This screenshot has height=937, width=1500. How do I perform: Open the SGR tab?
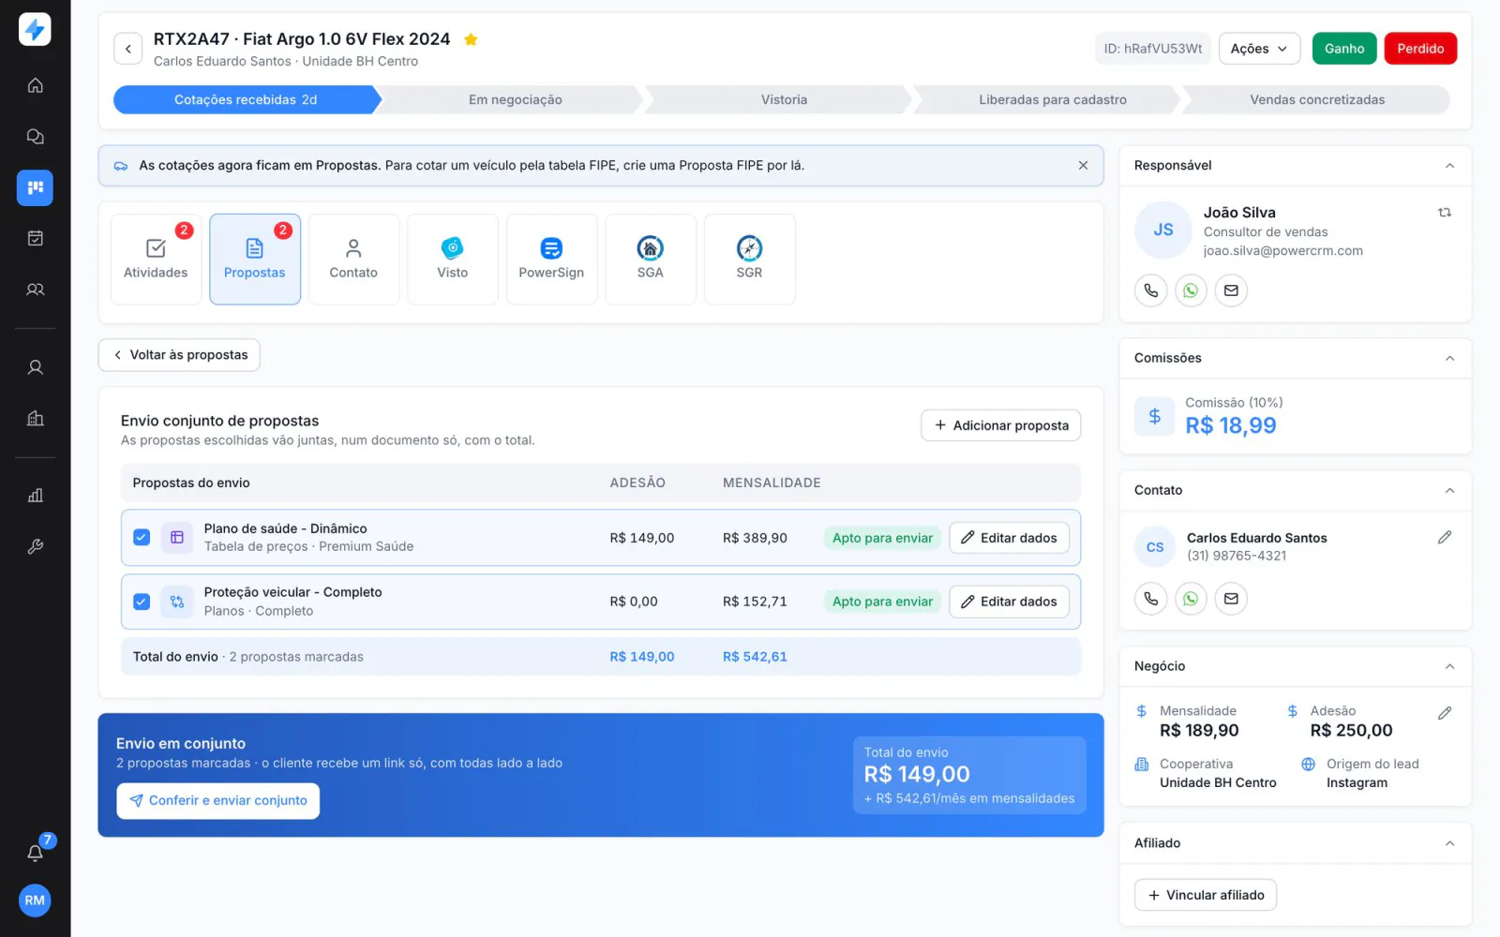click(749, 260)
